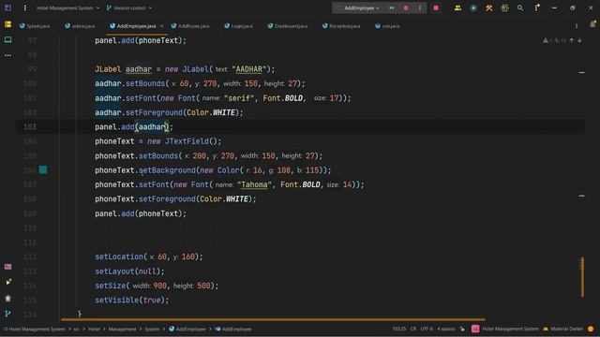Switch to the admin.java tab
Viewport: 600px width, 337px height.
tap(80, 26)
